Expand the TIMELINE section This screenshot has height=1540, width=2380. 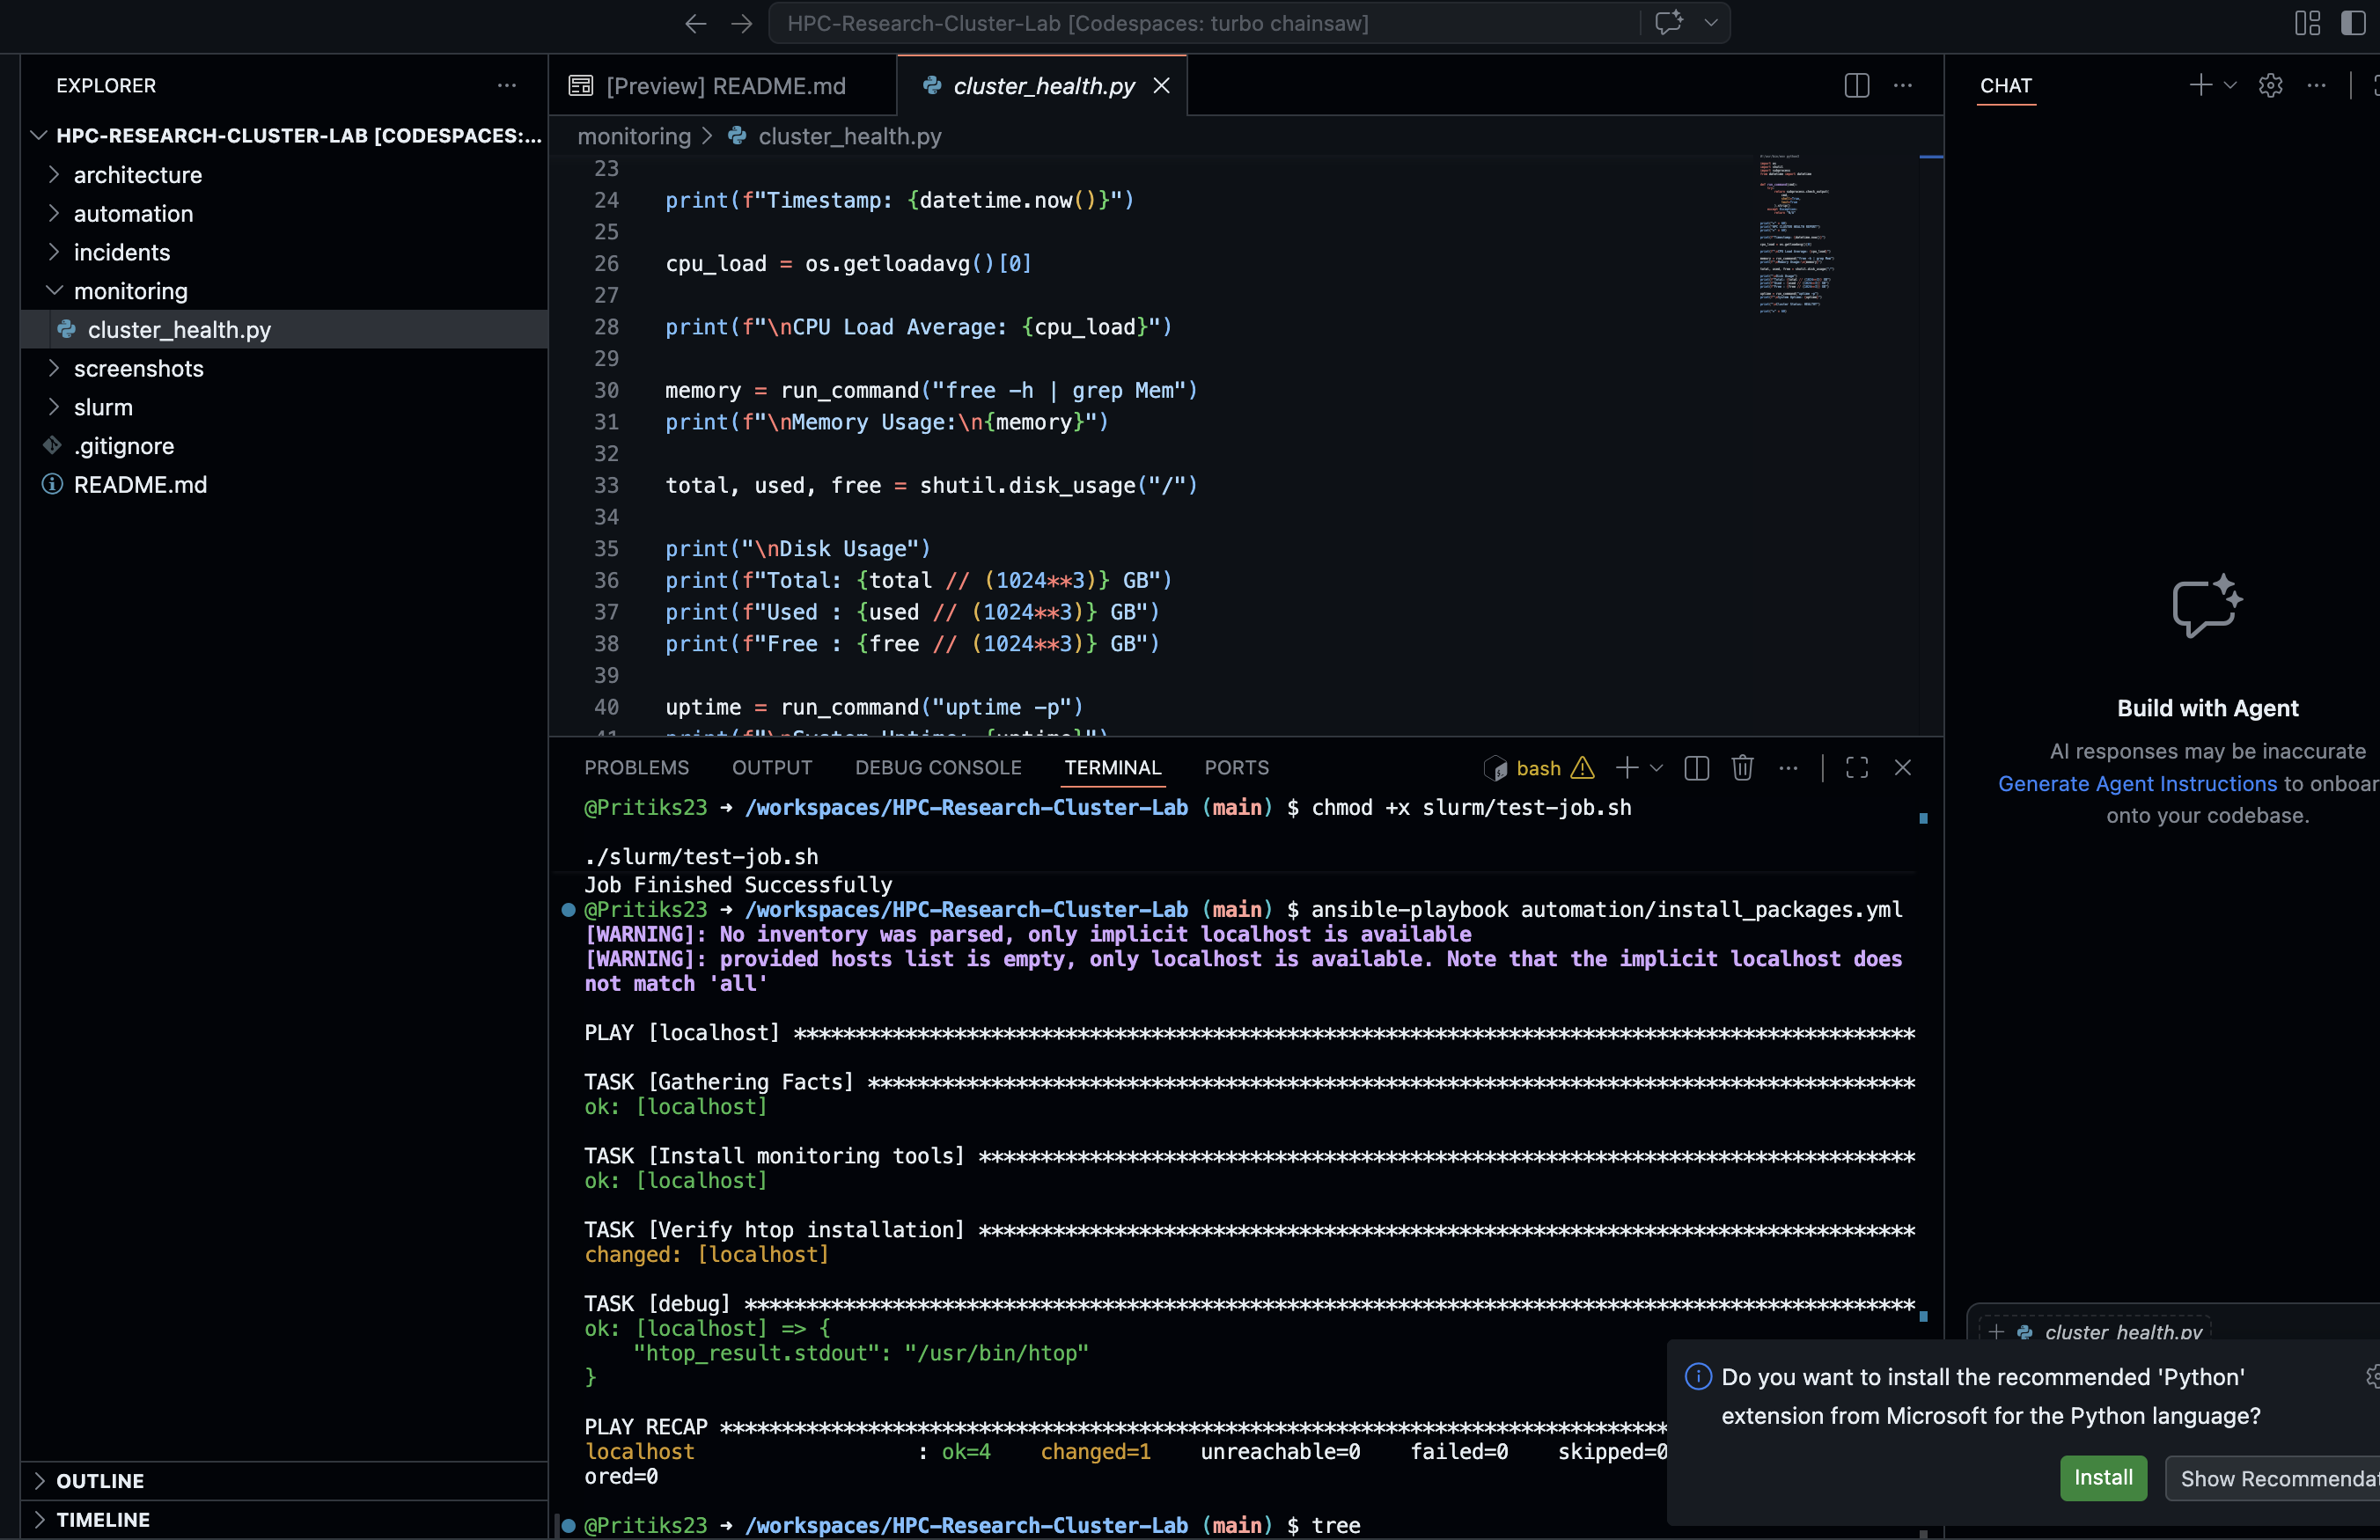coord(284,1520)
